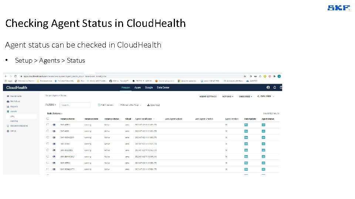This screenshot has width=355, height=199.
Task: Click the CloudHealth logo
Action: click(17, 88)
